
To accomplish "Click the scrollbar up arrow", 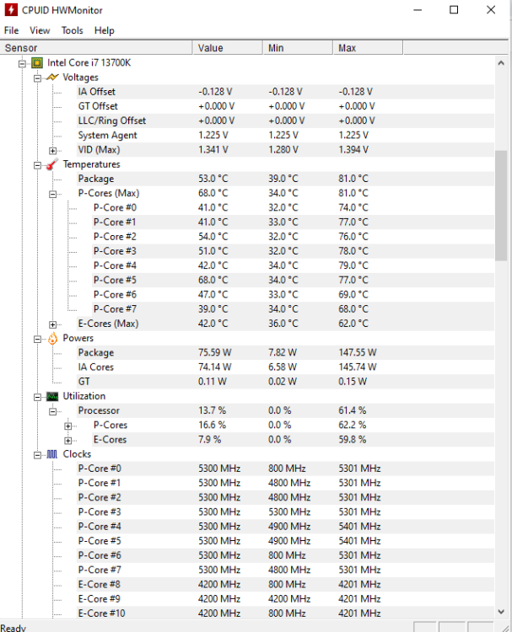I will 501,63.
